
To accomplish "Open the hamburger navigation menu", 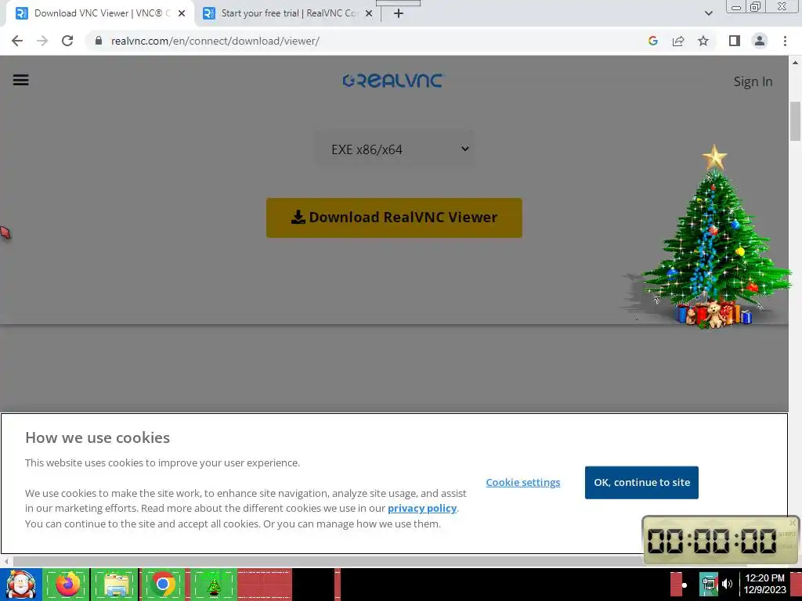I will 20,80.
